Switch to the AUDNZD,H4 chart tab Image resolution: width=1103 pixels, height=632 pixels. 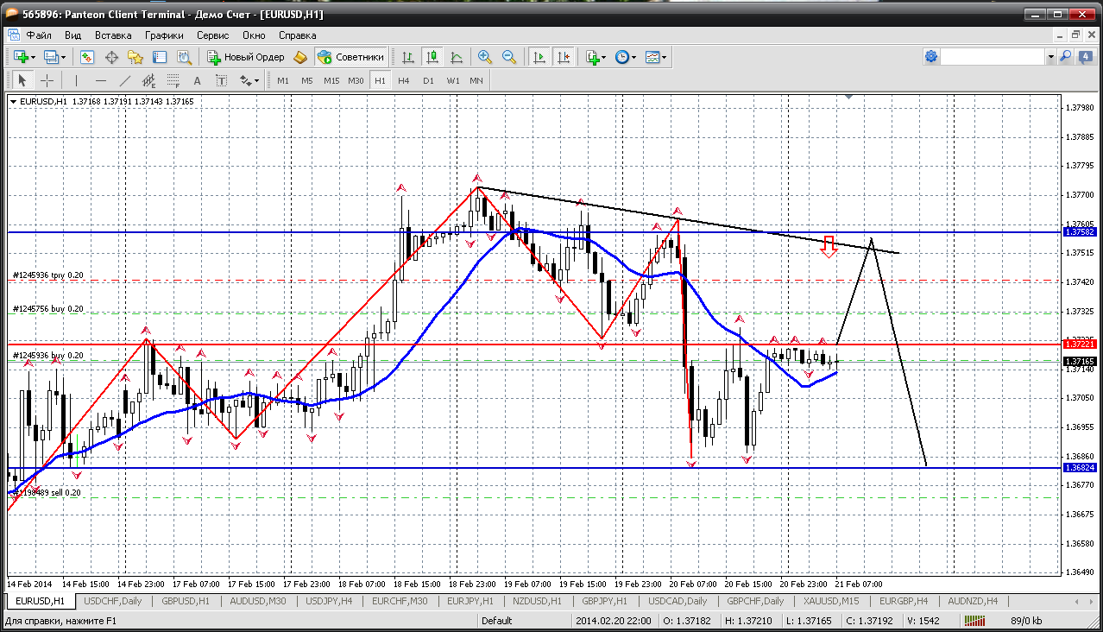(x=973, y=601)
